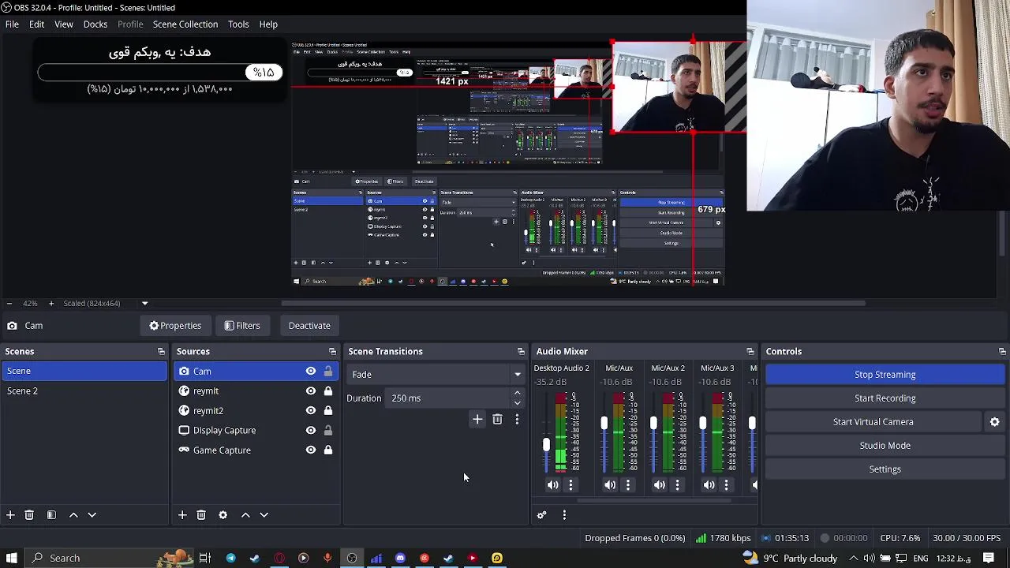The width and height of the screenshot is (1010, 568).
Task: Move source up arrow in Sources dock
Action: pos(245,515)
